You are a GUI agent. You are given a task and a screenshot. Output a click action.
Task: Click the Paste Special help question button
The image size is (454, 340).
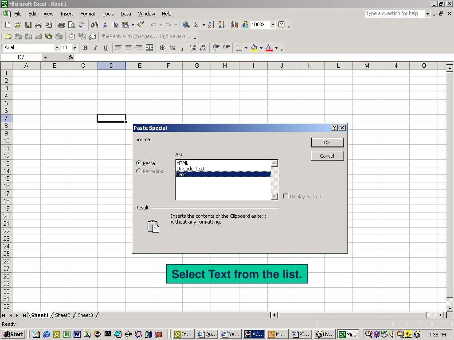(334, 128)
